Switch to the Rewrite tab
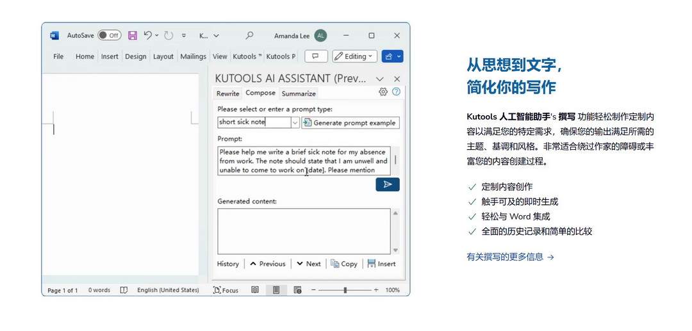This screenshot has height=331, width=692. tap(227, 93)
